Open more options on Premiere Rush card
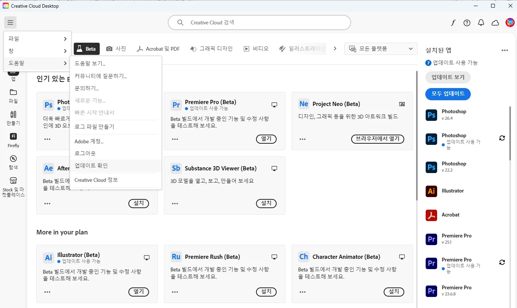Screen dimensions: 517x308 [x=175, y=292]
